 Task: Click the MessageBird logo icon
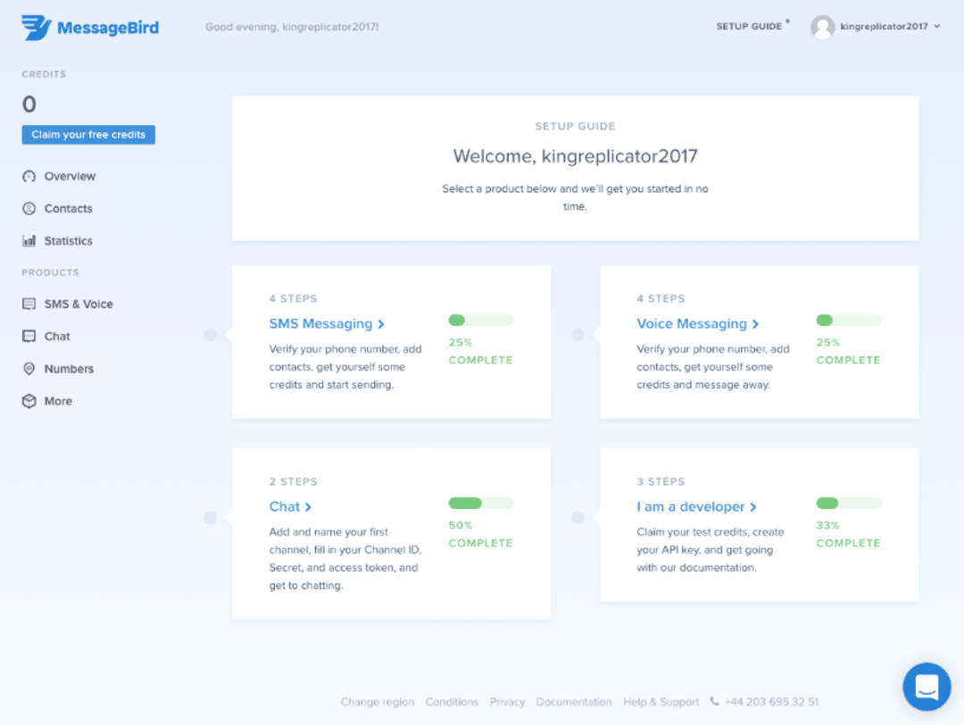[37, 28]
